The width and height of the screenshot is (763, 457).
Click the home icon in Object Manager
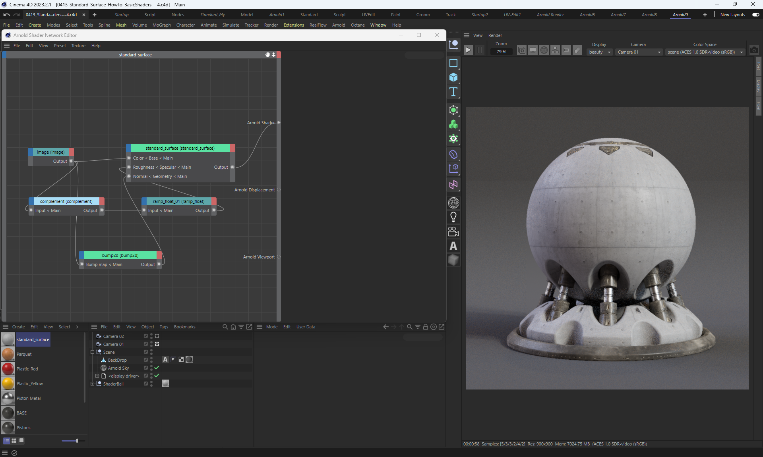pos(233,327)
